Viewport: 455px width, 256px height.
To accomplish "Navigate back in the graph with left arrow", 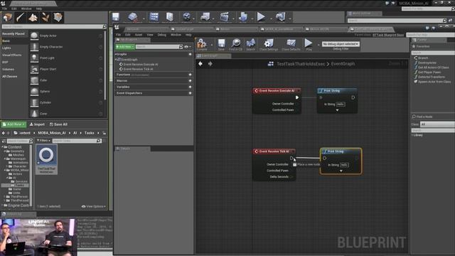I will pos(200,63).
